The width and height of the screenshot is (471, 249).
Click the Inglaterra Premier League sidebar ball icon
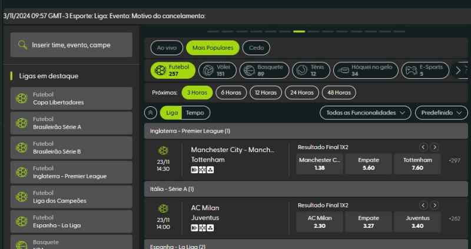point(22,172)
